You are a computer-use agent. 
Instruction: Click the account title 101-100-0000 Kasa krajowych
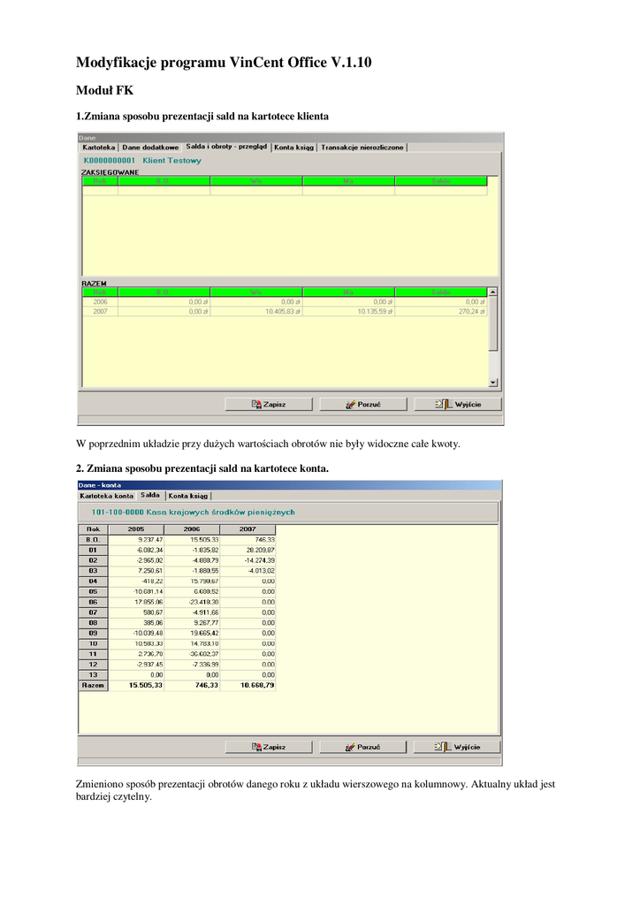click(x=193, y=512)
